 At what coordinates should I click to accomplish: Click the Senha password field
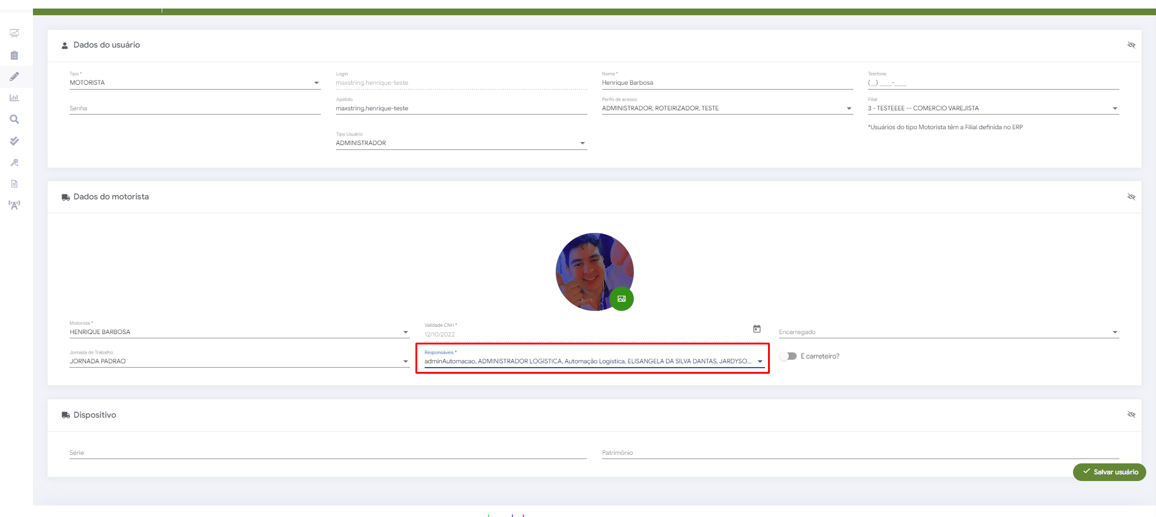pos(195,109)
